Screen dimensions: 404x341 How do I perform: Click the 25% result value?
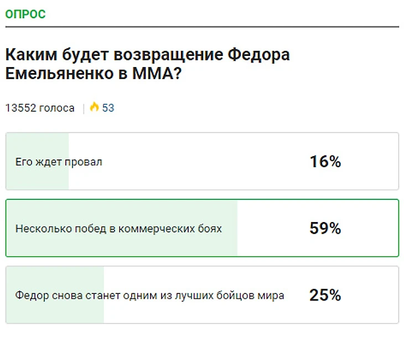325,295
